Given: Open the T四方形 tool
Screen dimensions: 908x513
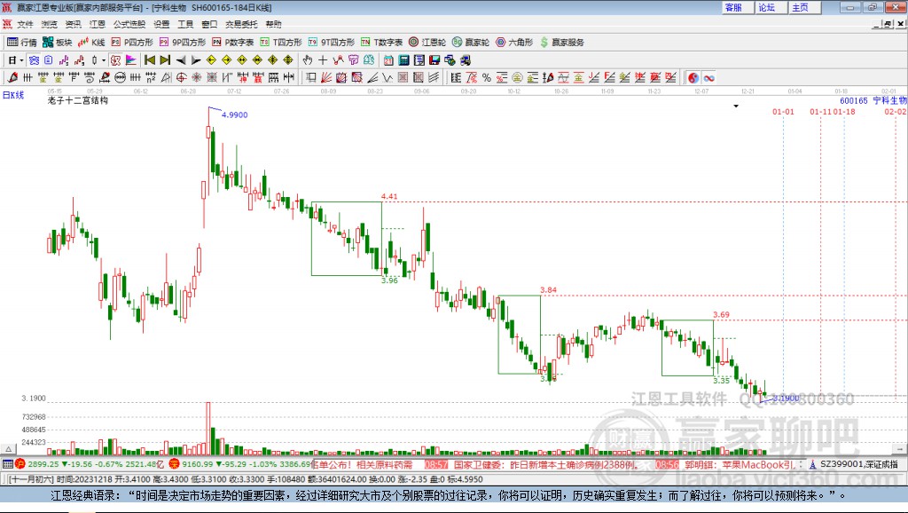Looking at the screenshot, I should tap(281, 42).
